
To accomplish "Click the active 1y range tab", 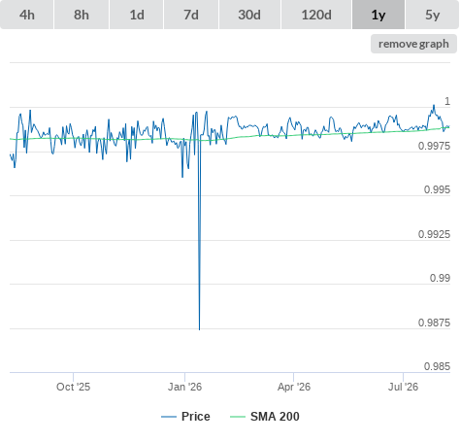I will (x=378, y=15).
